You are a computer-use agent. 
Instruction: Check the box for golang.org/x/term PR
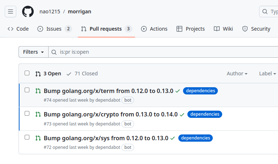click(27, 90)
